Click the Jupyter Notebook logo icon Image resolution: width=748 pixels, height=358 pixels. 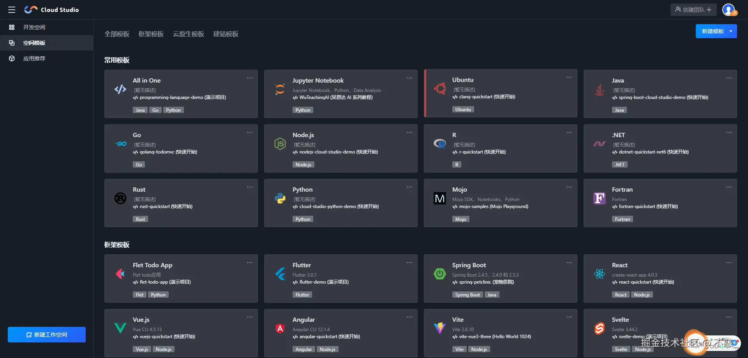(280, 89)
